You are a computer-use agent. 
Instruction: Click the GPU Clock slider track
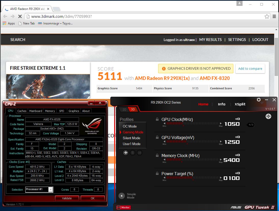click(x=193, y=123)
